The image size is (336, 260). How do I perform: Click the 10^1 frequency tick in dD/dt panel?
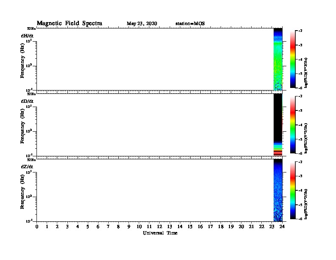pyautogui.click(x=29, y=106)
